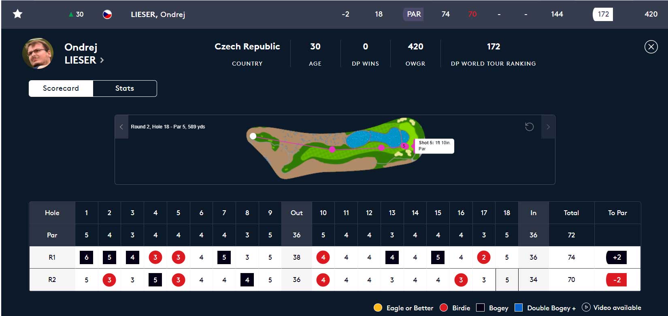Click the red -2 To Par badge

click(617, 280)
